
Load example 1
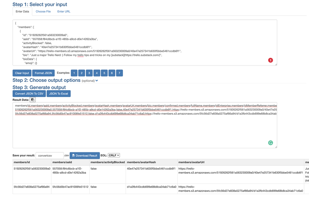point(74,73)
